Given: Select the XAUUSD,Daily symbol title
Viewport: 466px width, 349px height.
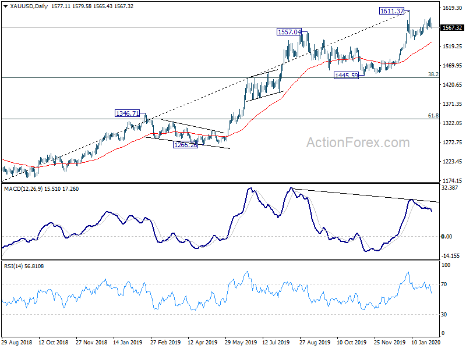Looking at the screenshot, I should pos(29,6).
